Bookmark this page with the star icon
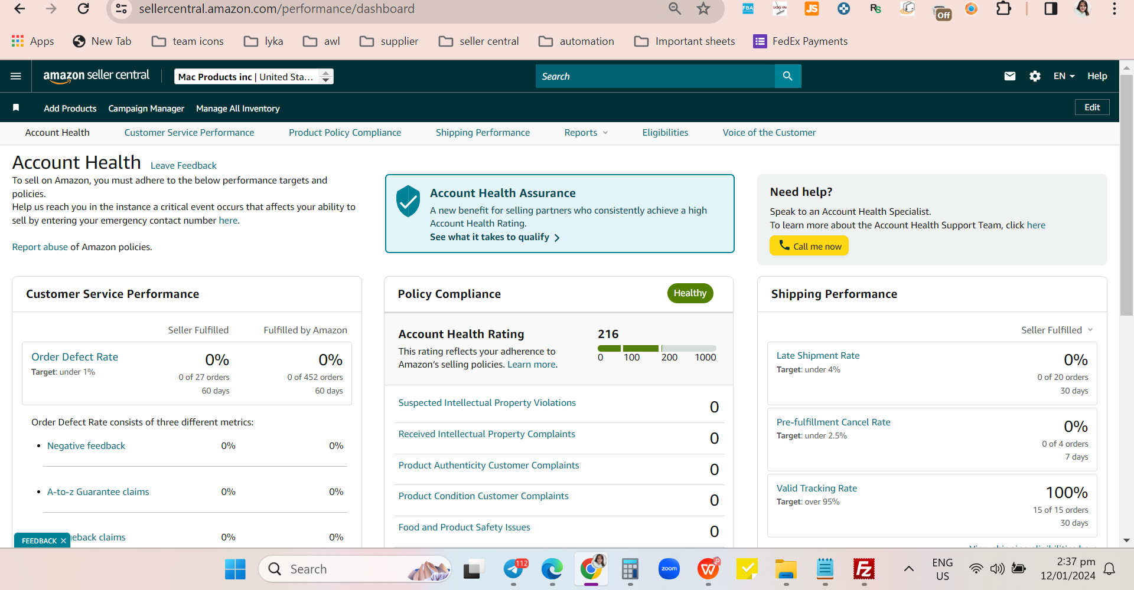This screenshot has height=590, width=1134. (703, 8)
